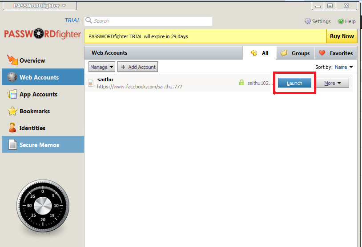This screenshot has width=362, height=247.
Task: Open Identities in the sidebar
Action: [43, 128]
